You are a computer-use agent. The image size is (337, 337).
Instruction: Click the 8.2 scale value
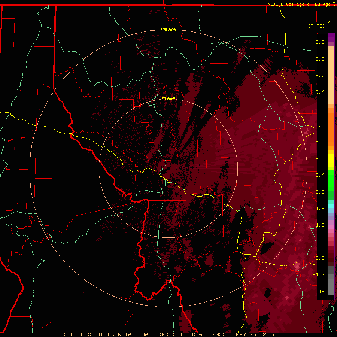320,75
